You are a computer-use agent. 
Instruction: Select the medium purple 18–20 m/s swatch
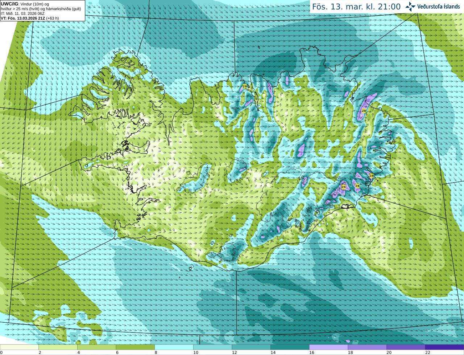pos(367,347)
